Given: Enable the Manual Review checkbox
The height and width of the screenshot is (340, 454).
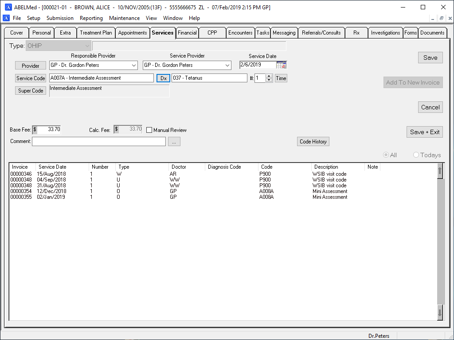Looking at the screenshot, I should coord(150,130).
